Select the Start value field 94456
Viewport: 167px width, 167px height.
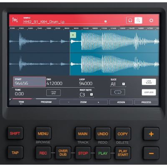[x=29, y=82]
